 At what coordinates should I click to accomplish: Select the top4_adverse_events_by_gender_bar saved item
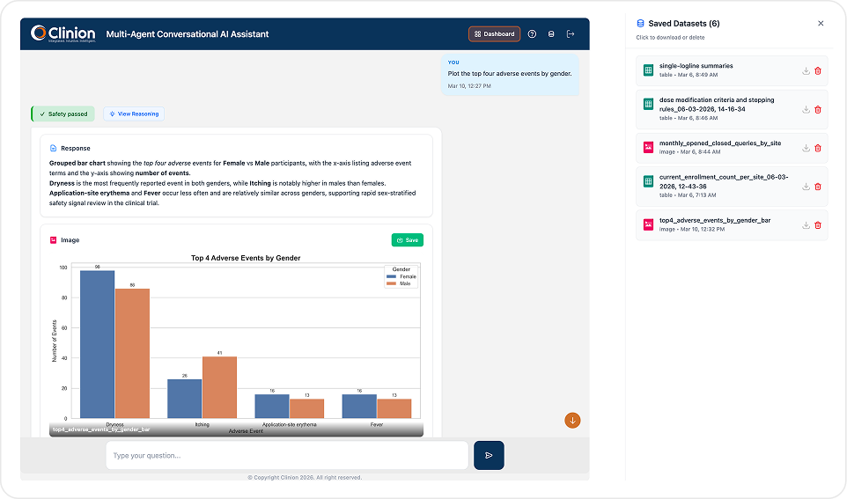714,220
